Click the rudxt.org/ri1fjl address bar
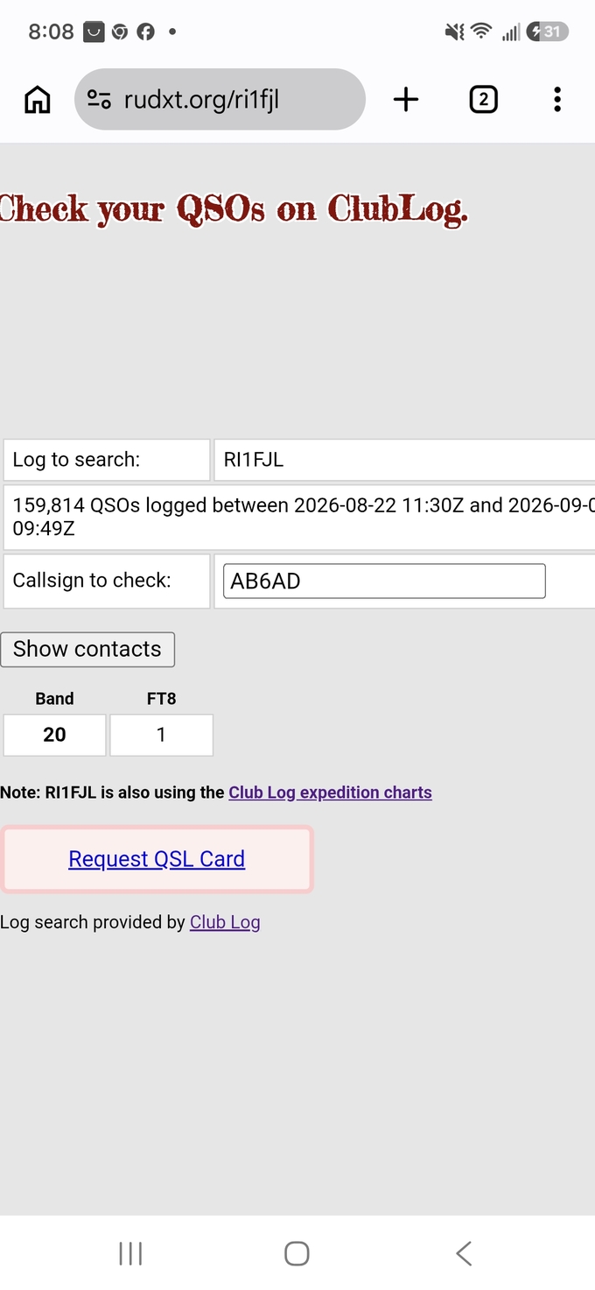This screenshot has height=1290, width=595. 220,100
